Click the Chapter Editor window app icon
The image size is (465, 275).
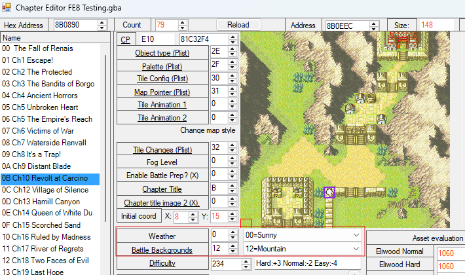(x=7, y=7)
